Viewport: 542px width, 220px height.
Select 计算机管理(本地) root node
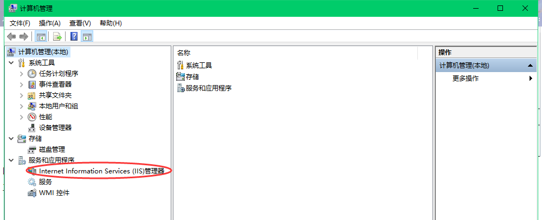point(43,52)
